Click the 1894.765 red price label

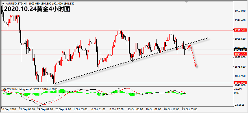pyautogui.click(x=240, y=54)
